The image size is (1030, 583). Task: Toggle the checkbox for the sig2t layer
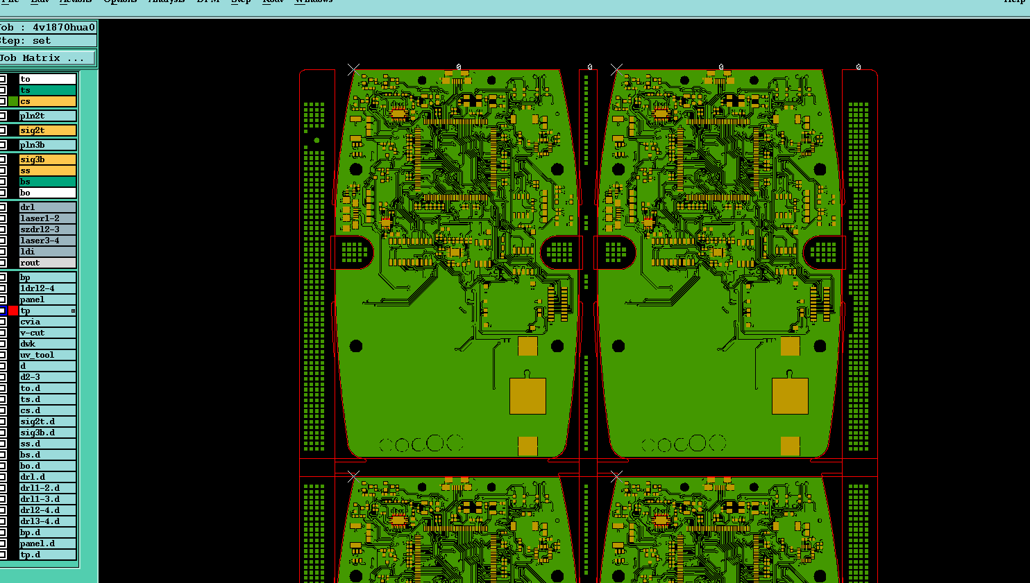click(x=3, y=130)
